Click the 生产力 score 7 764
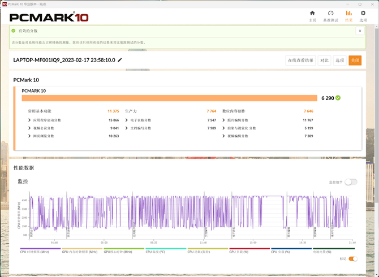379x277 pixels. (211, 111)
